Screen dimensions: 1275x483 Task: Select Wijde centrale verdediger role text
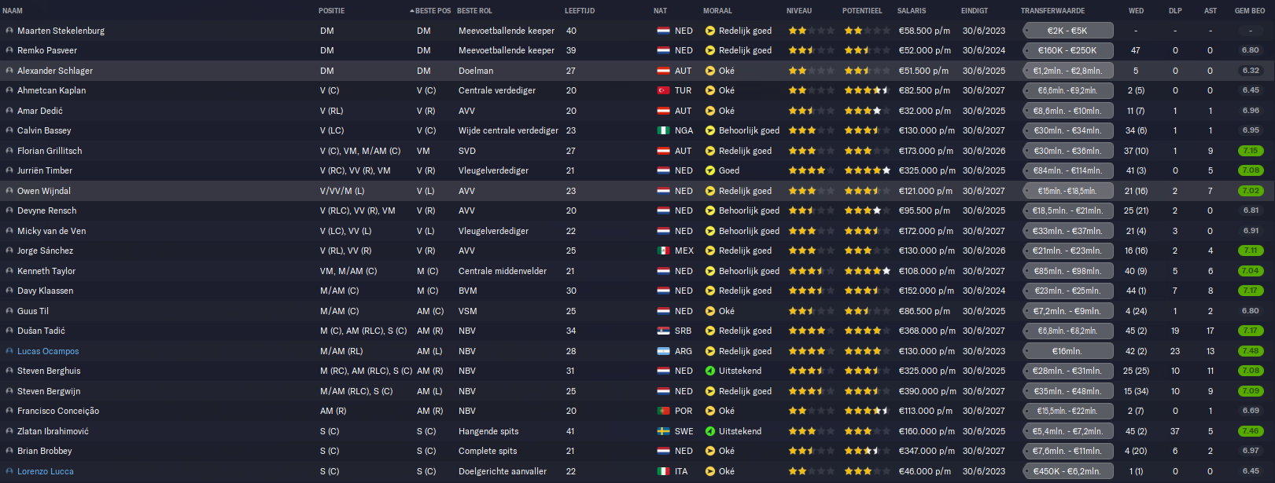point(508,130)
